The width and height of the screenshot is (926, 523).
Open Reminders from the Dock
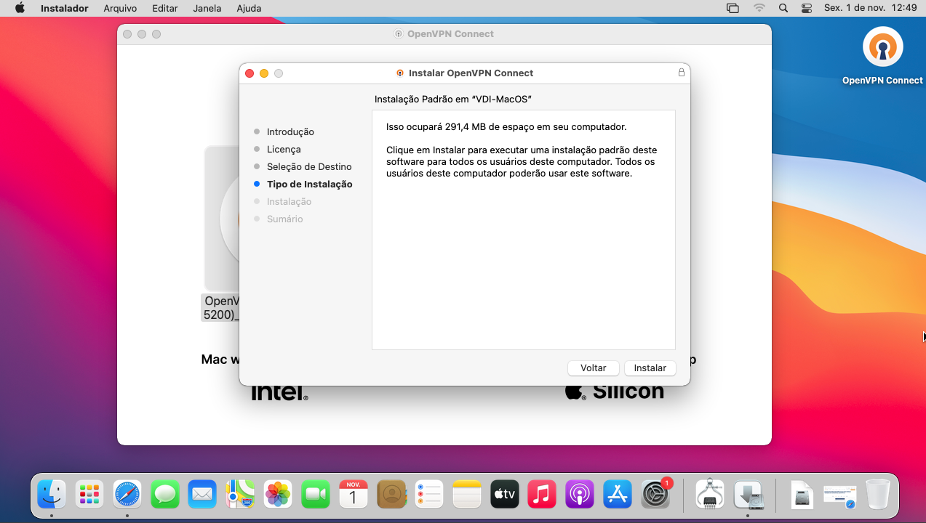pyautogui.click(x=429, y=495)
